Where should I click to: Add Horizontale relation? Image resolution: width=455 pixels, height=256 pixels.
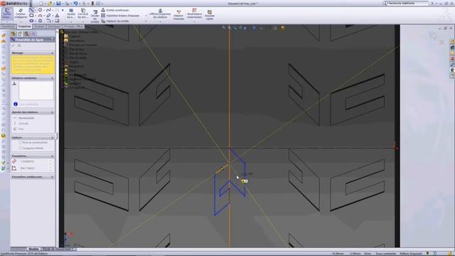pyautogui.click(x=24, y=118)
